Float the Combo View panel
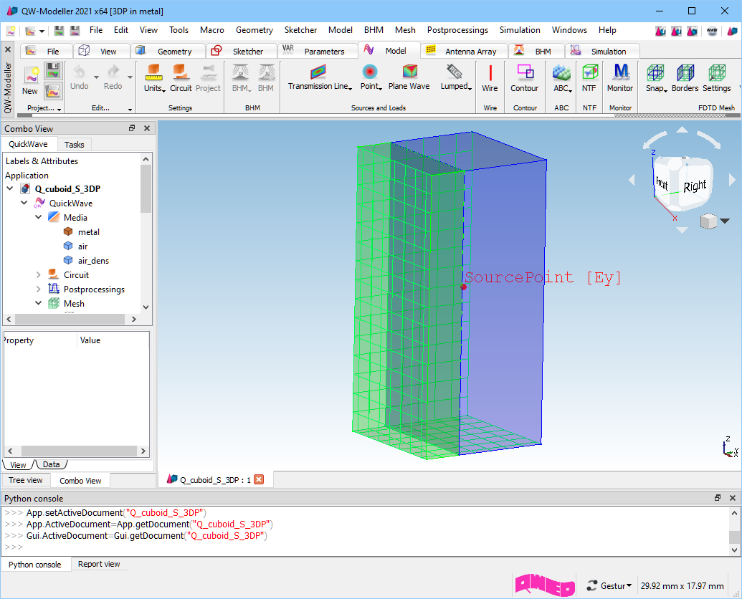 click(132, 128)
